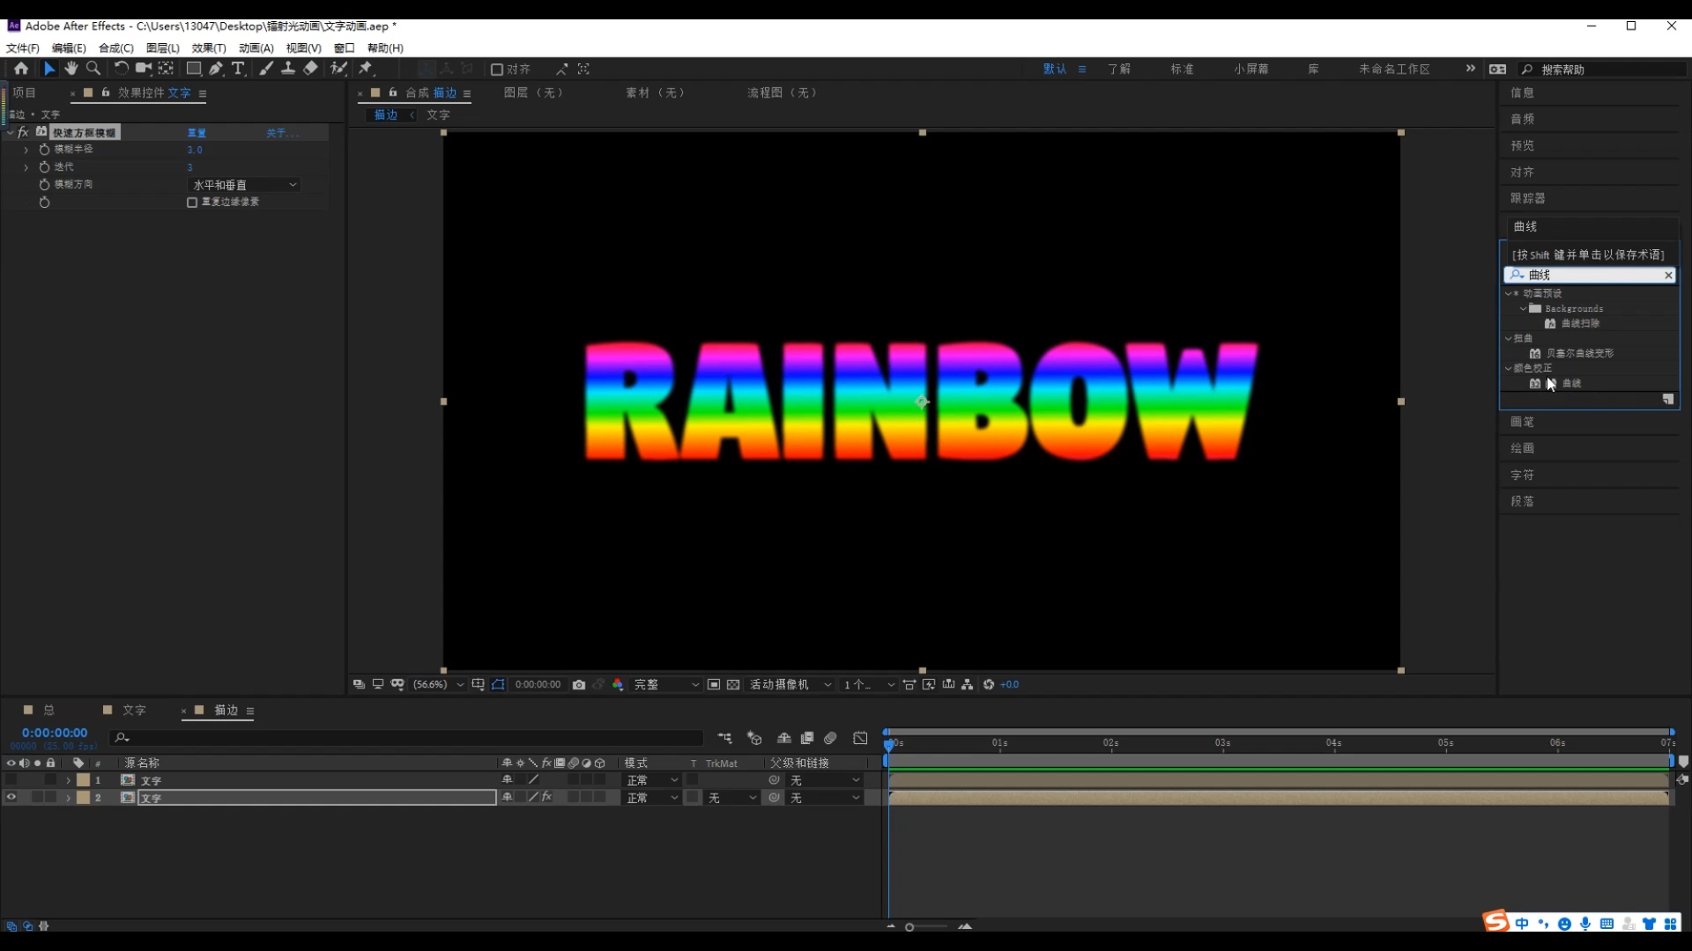Open the 水平和垂直 blur direction dropdown

pyautogui.click(x=244, y=185)
